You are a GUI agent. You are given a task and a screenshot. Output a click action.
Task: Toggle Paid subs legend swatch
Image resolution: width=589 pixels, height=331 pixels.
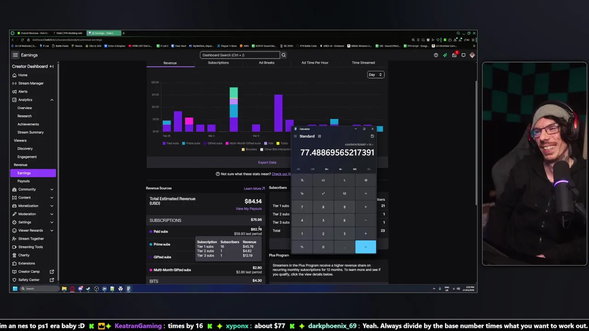click(164, 143)
